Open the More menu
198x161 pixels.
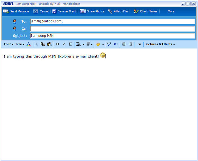pyautogui.click(x=171, y=11)
